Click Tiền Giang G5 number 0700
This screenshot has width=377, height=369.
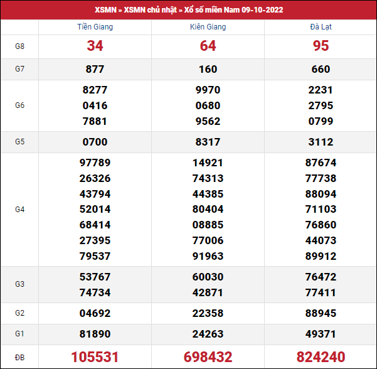(95, 142)
